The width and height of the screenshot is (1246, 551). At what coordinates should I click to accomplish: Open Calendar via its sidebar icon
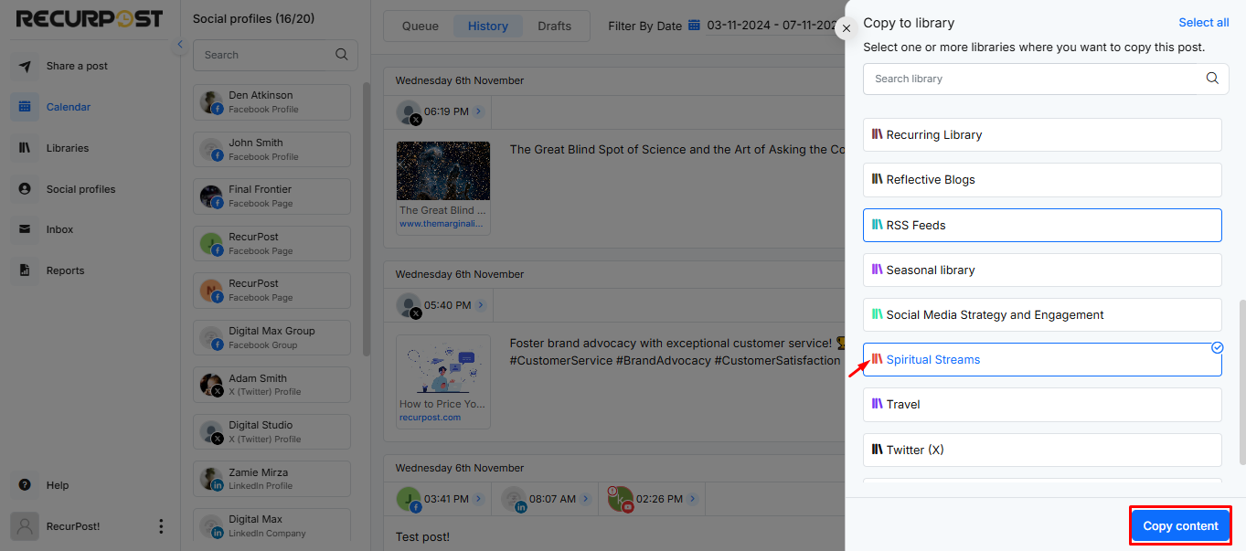(x=25, y=107)
